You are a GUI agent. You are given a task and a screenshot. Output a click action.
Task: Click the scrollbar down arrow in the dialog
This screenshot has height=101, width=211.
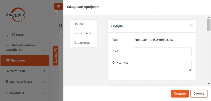[x=209, y=84]
